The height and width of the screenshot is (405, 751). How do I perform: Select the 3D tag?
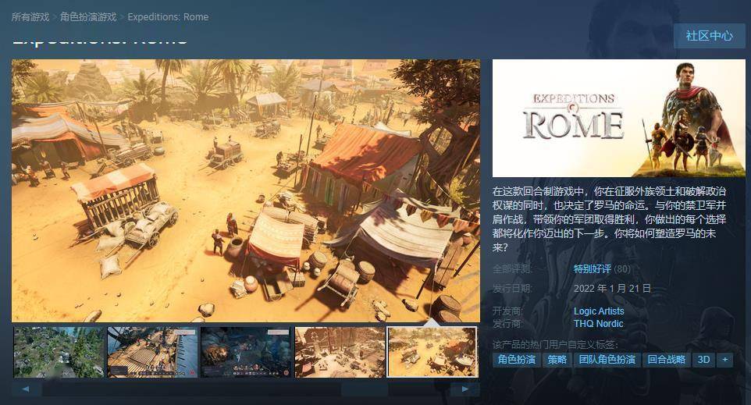pyautogui.click(x=703, y=360)
